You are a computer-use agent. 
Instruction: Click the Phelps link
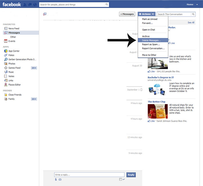coord(172,27)
